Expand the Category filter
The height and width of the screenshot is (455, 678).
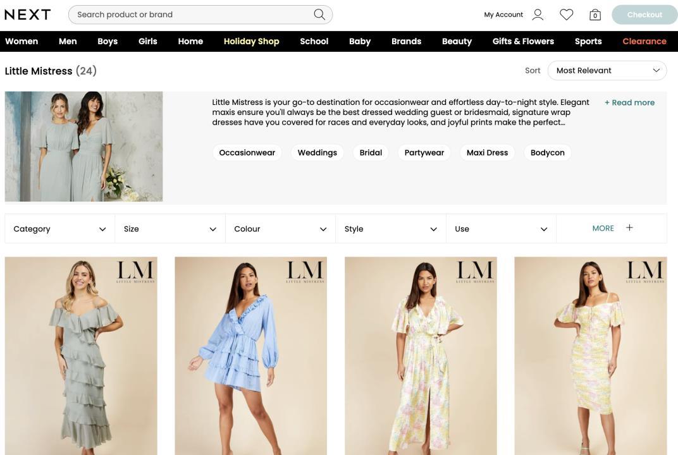59,229
